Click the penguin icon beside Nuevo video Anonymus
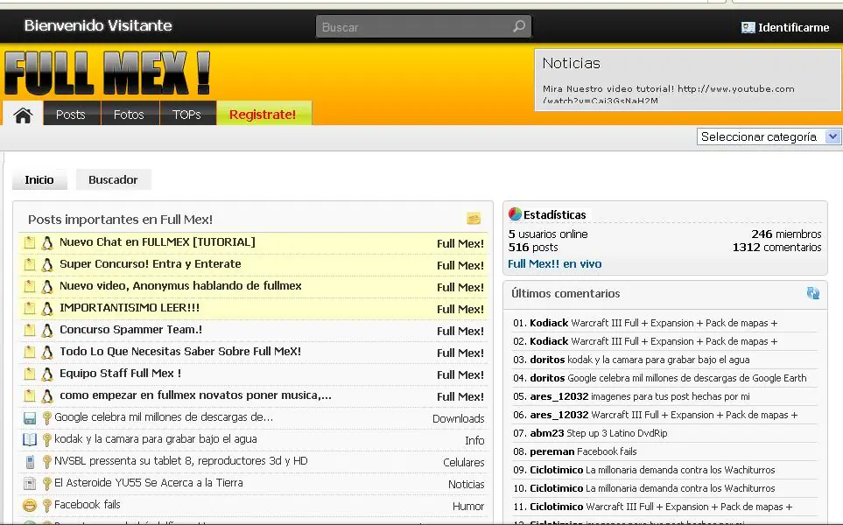The height and width of the screenshot is (525, 843). pyautogui.click(x=47, y=287)
